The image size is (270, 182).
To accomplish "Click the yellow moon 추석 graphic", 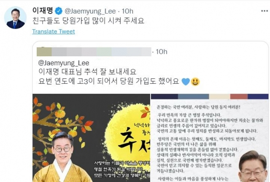I will click(130, 127).
